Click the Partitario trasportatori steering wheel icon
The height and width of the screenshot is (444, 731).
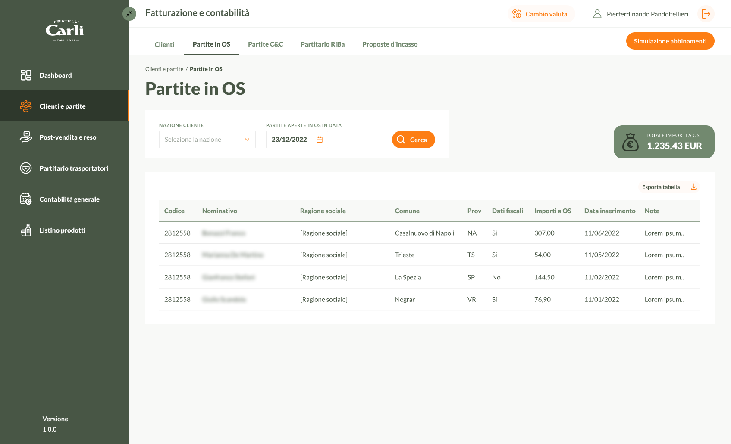click(26, 168)
